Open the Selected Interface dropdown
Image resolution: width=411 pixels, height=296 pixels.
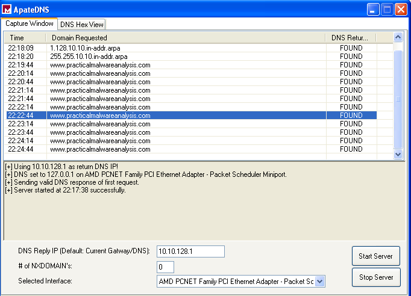tap(320, 281)
